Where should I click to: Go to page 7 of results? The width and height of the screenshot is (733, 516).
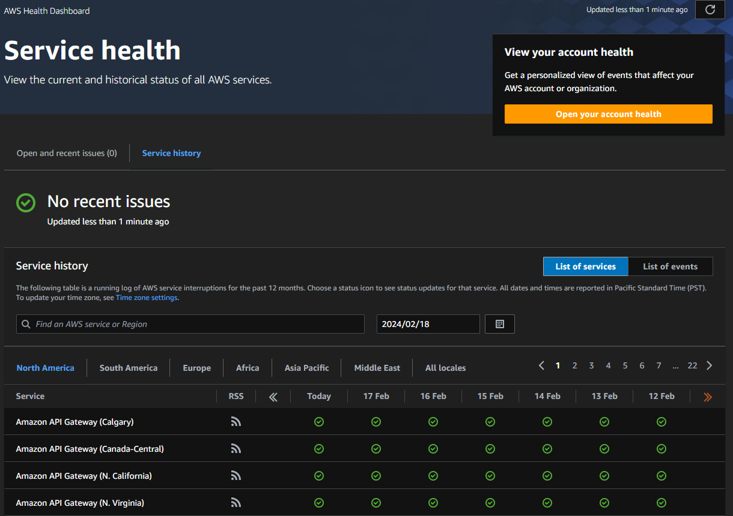click(x=658, y=365)
